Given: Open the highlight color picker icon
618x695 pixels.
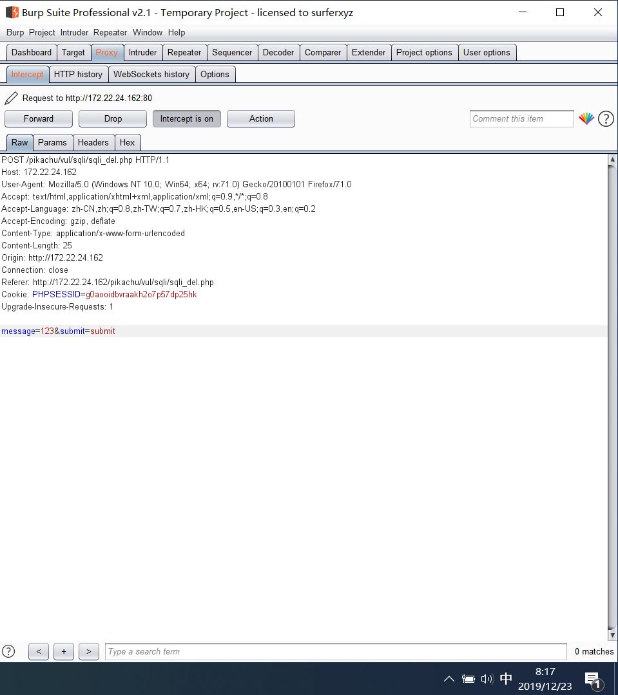Looking at the screenshot, I should 586,119.
